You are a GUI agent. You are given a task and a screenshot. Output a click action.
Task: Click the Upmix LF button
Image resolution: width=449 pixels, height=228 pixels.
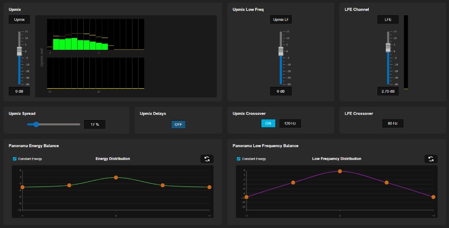coord(281,20)
